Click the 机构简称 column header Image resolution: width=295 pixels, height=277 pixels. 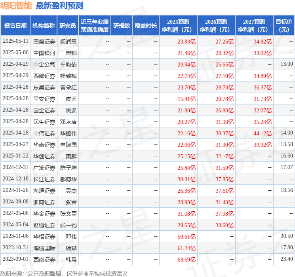point(44,26)
